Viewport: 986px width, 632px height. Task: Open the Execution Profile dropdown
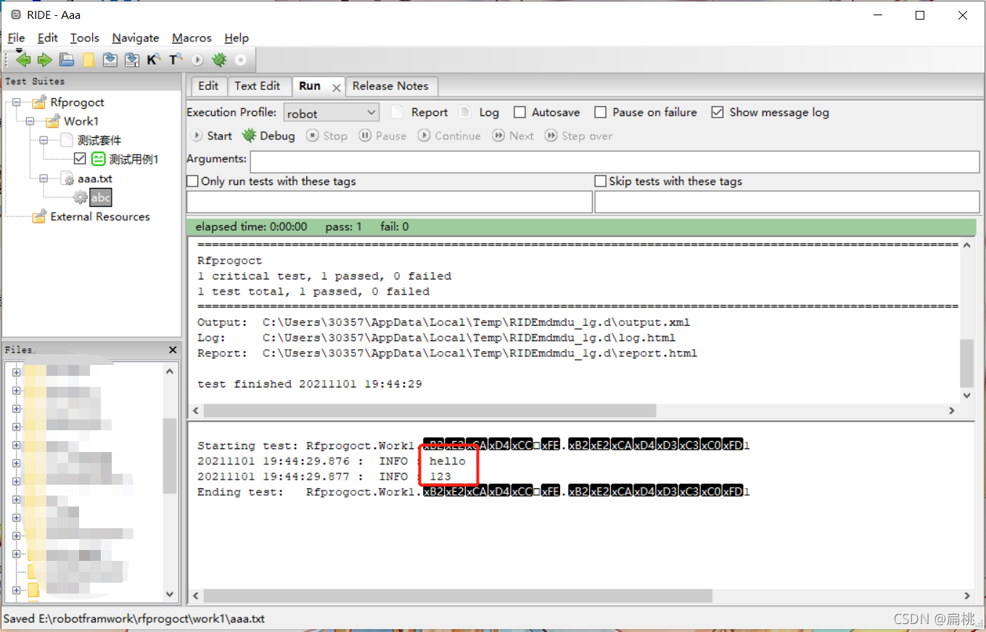(x=371, y=112)
